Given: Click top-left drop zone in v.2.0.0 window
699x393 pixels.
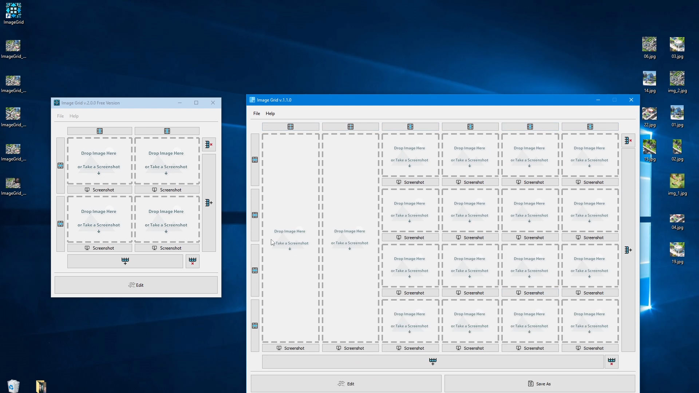Looking at the screenshot, I should 99,160.
